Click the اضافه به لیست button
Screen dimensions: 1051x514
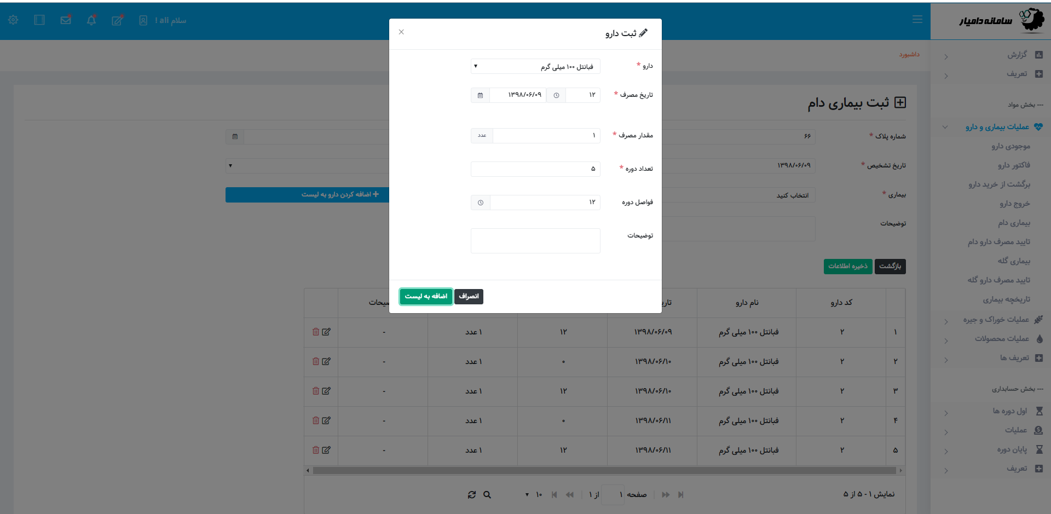(x=426, y=296)
